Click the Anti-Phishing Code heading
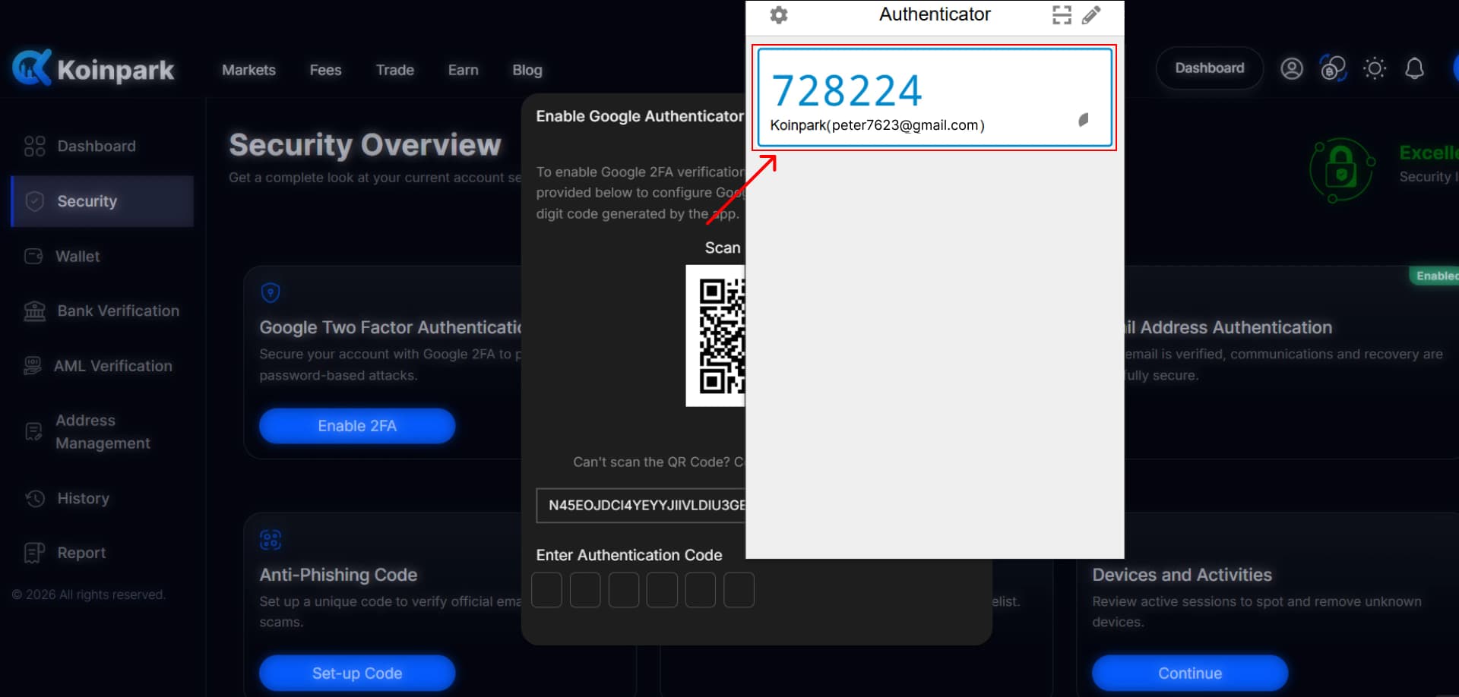The image size is (1459, 697). (x=338, y=575)
